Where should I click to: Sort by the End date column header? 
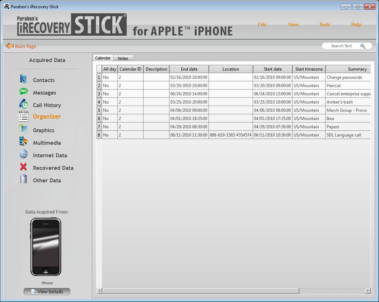click(x=189, y=69)
